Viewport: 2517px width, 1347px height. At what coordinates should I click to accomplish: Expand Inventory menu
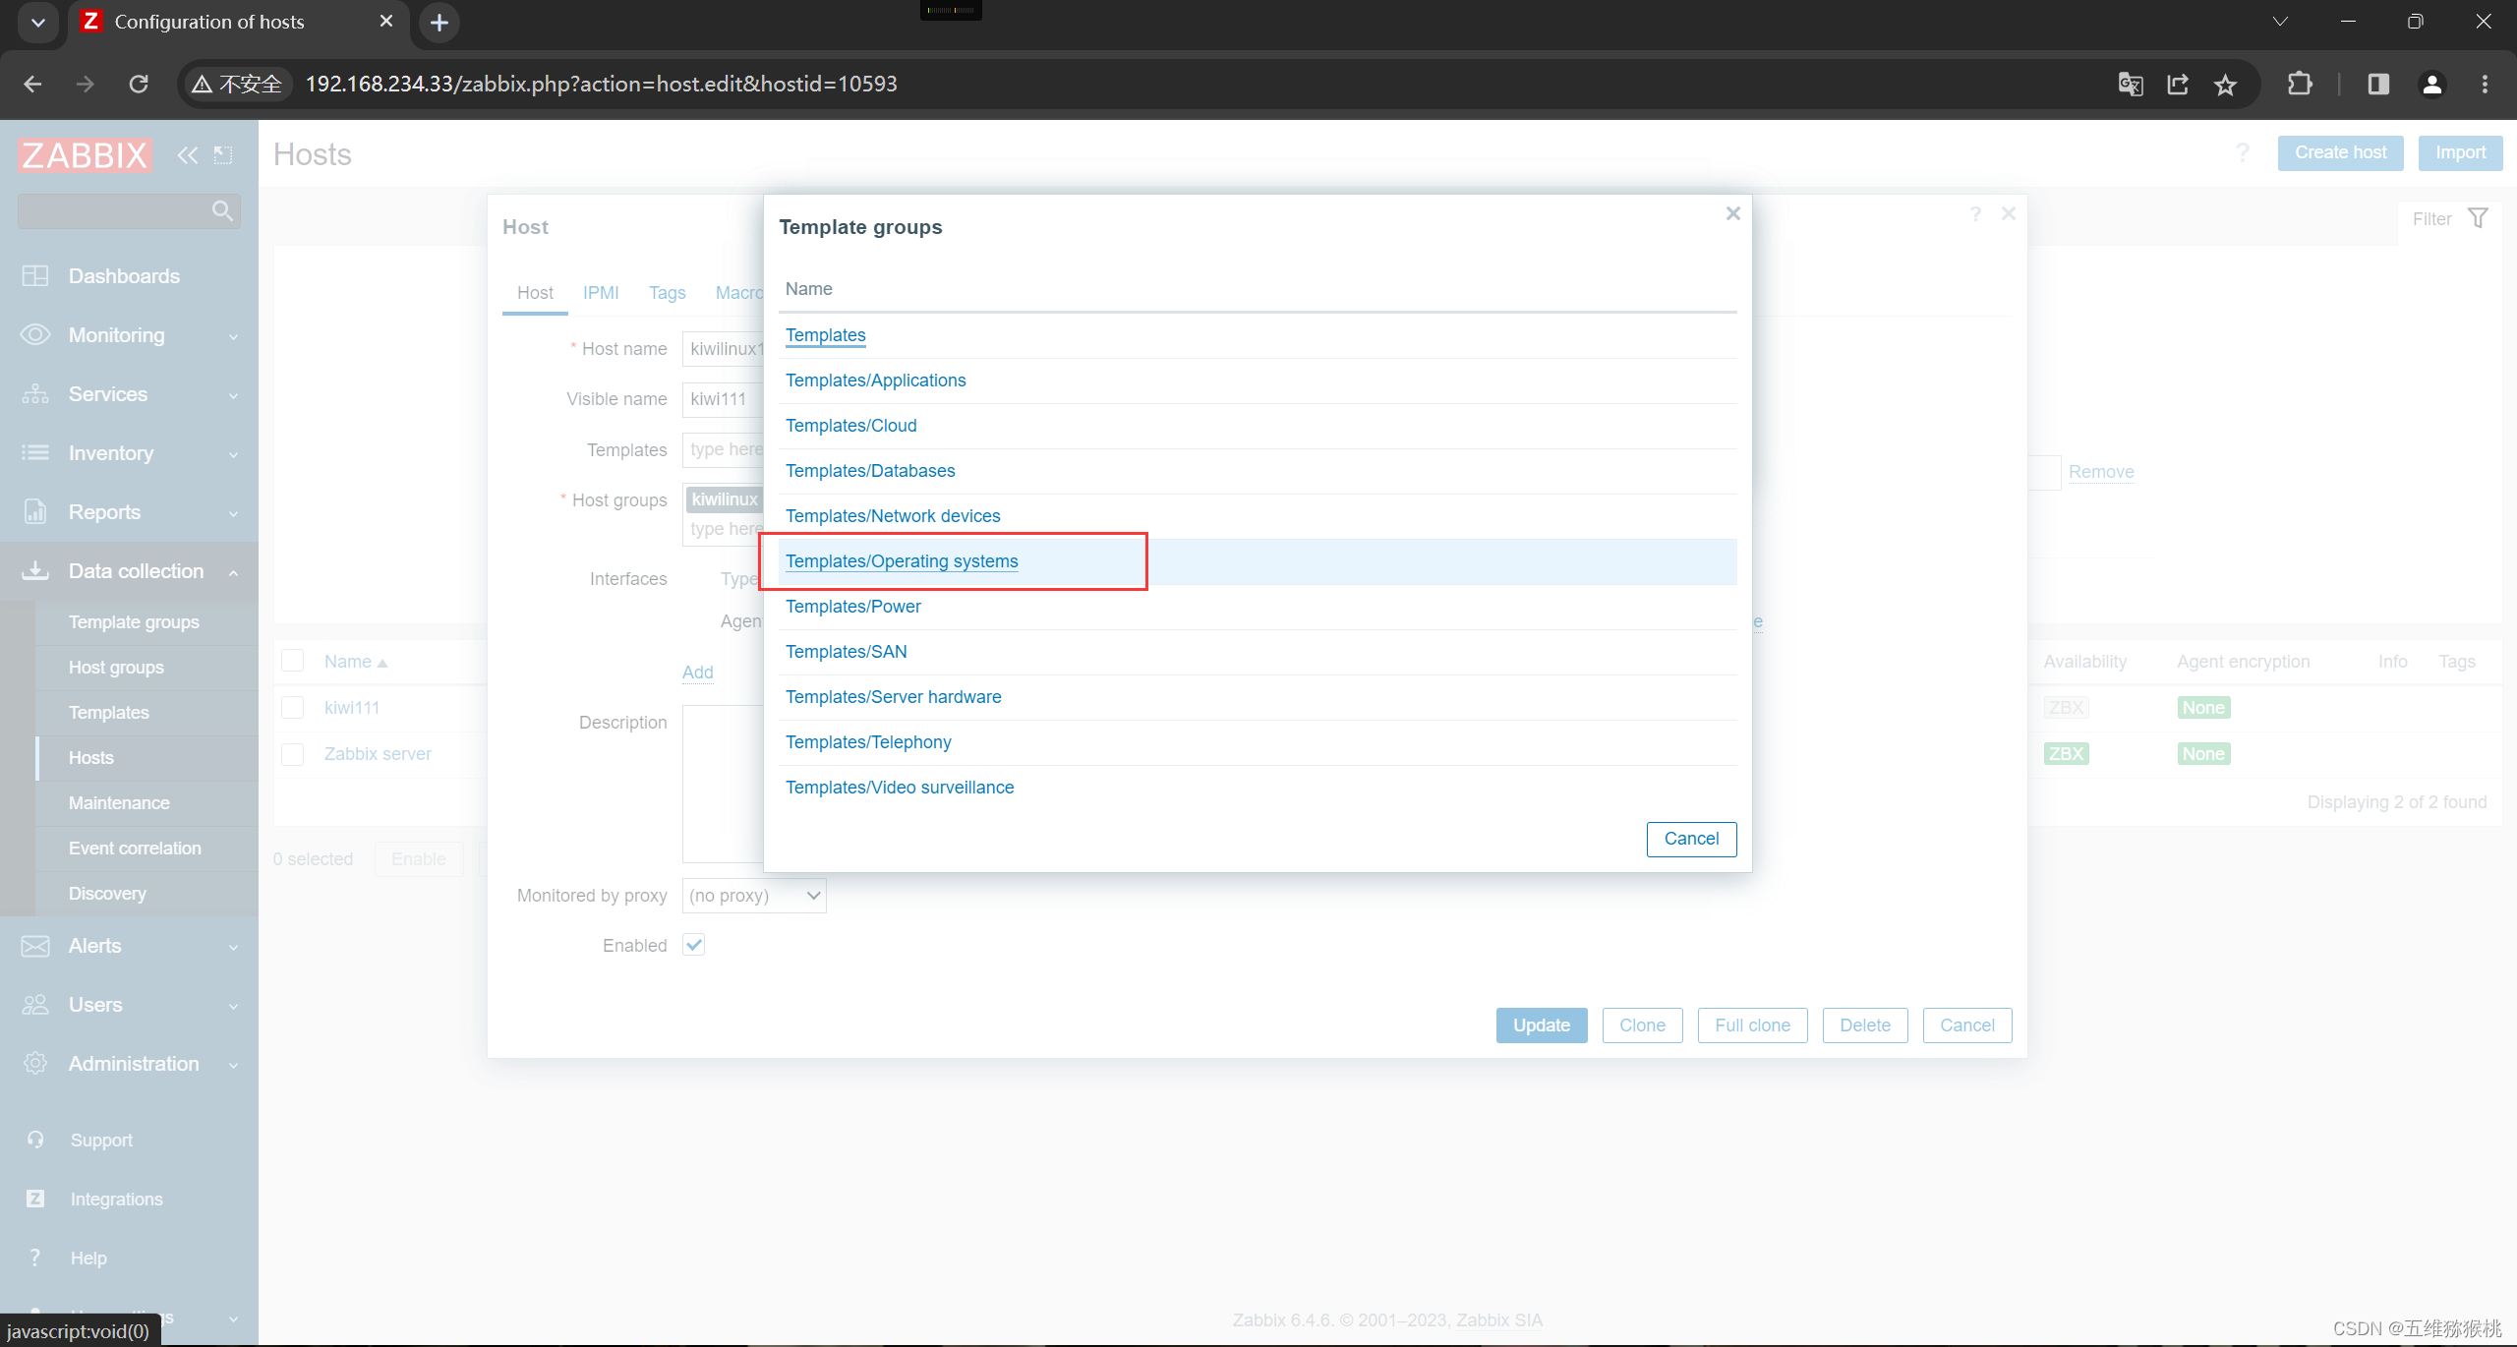point(129,453)
